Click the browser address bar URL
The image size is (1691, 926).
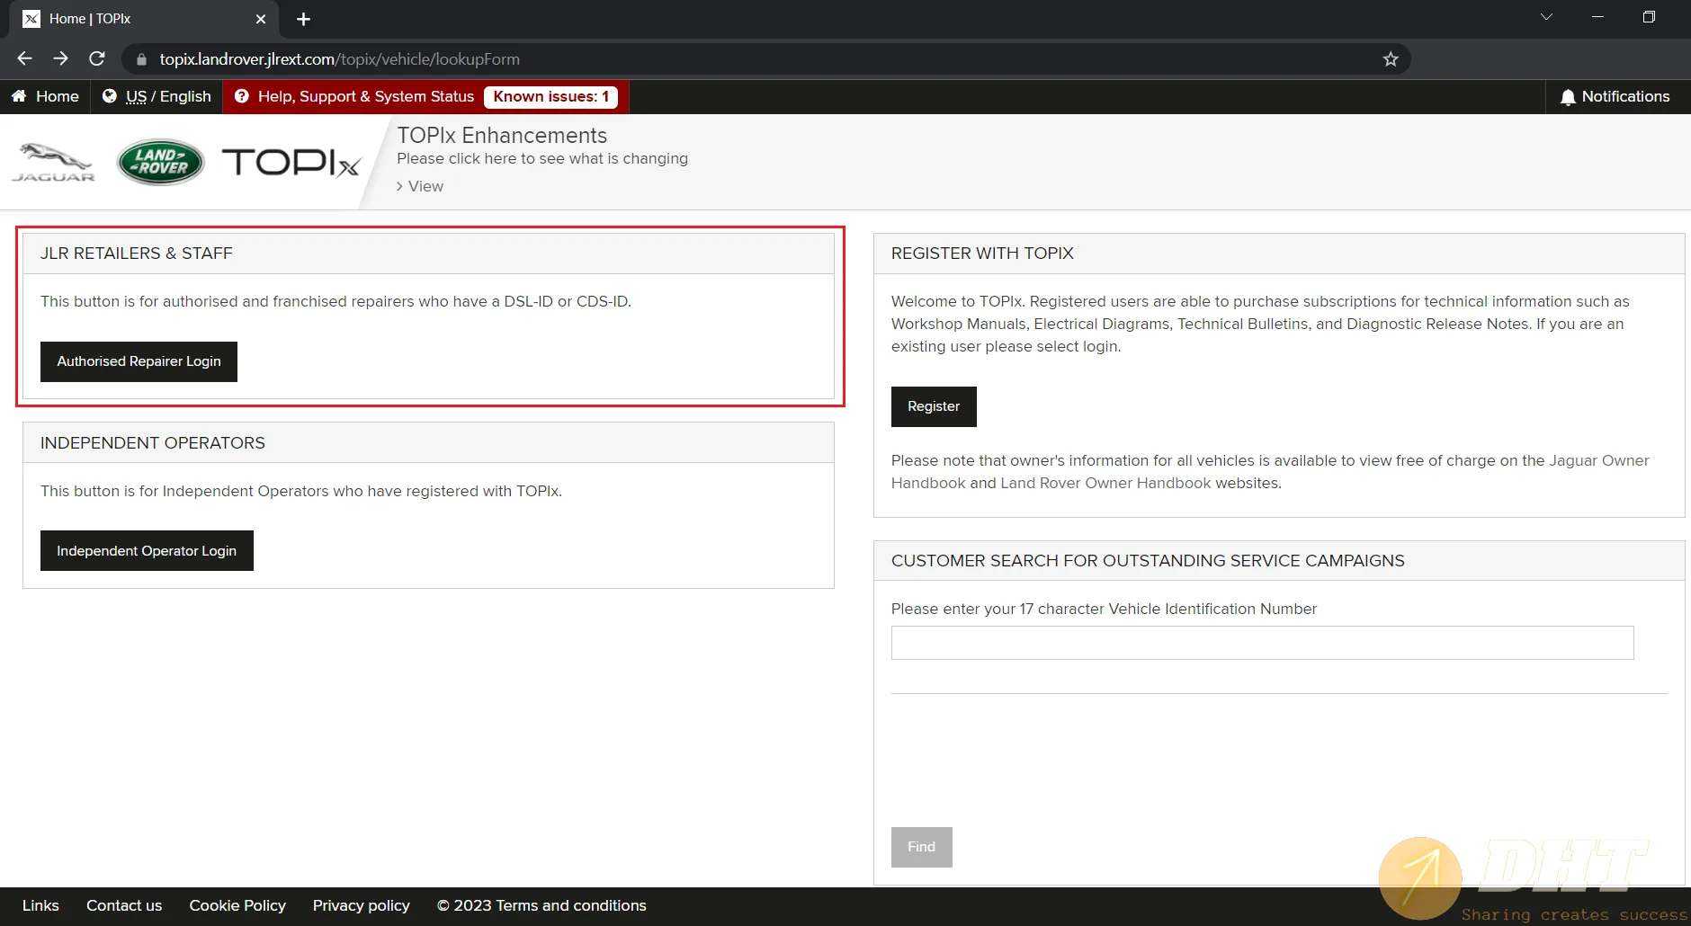click(x=339, y=59)
